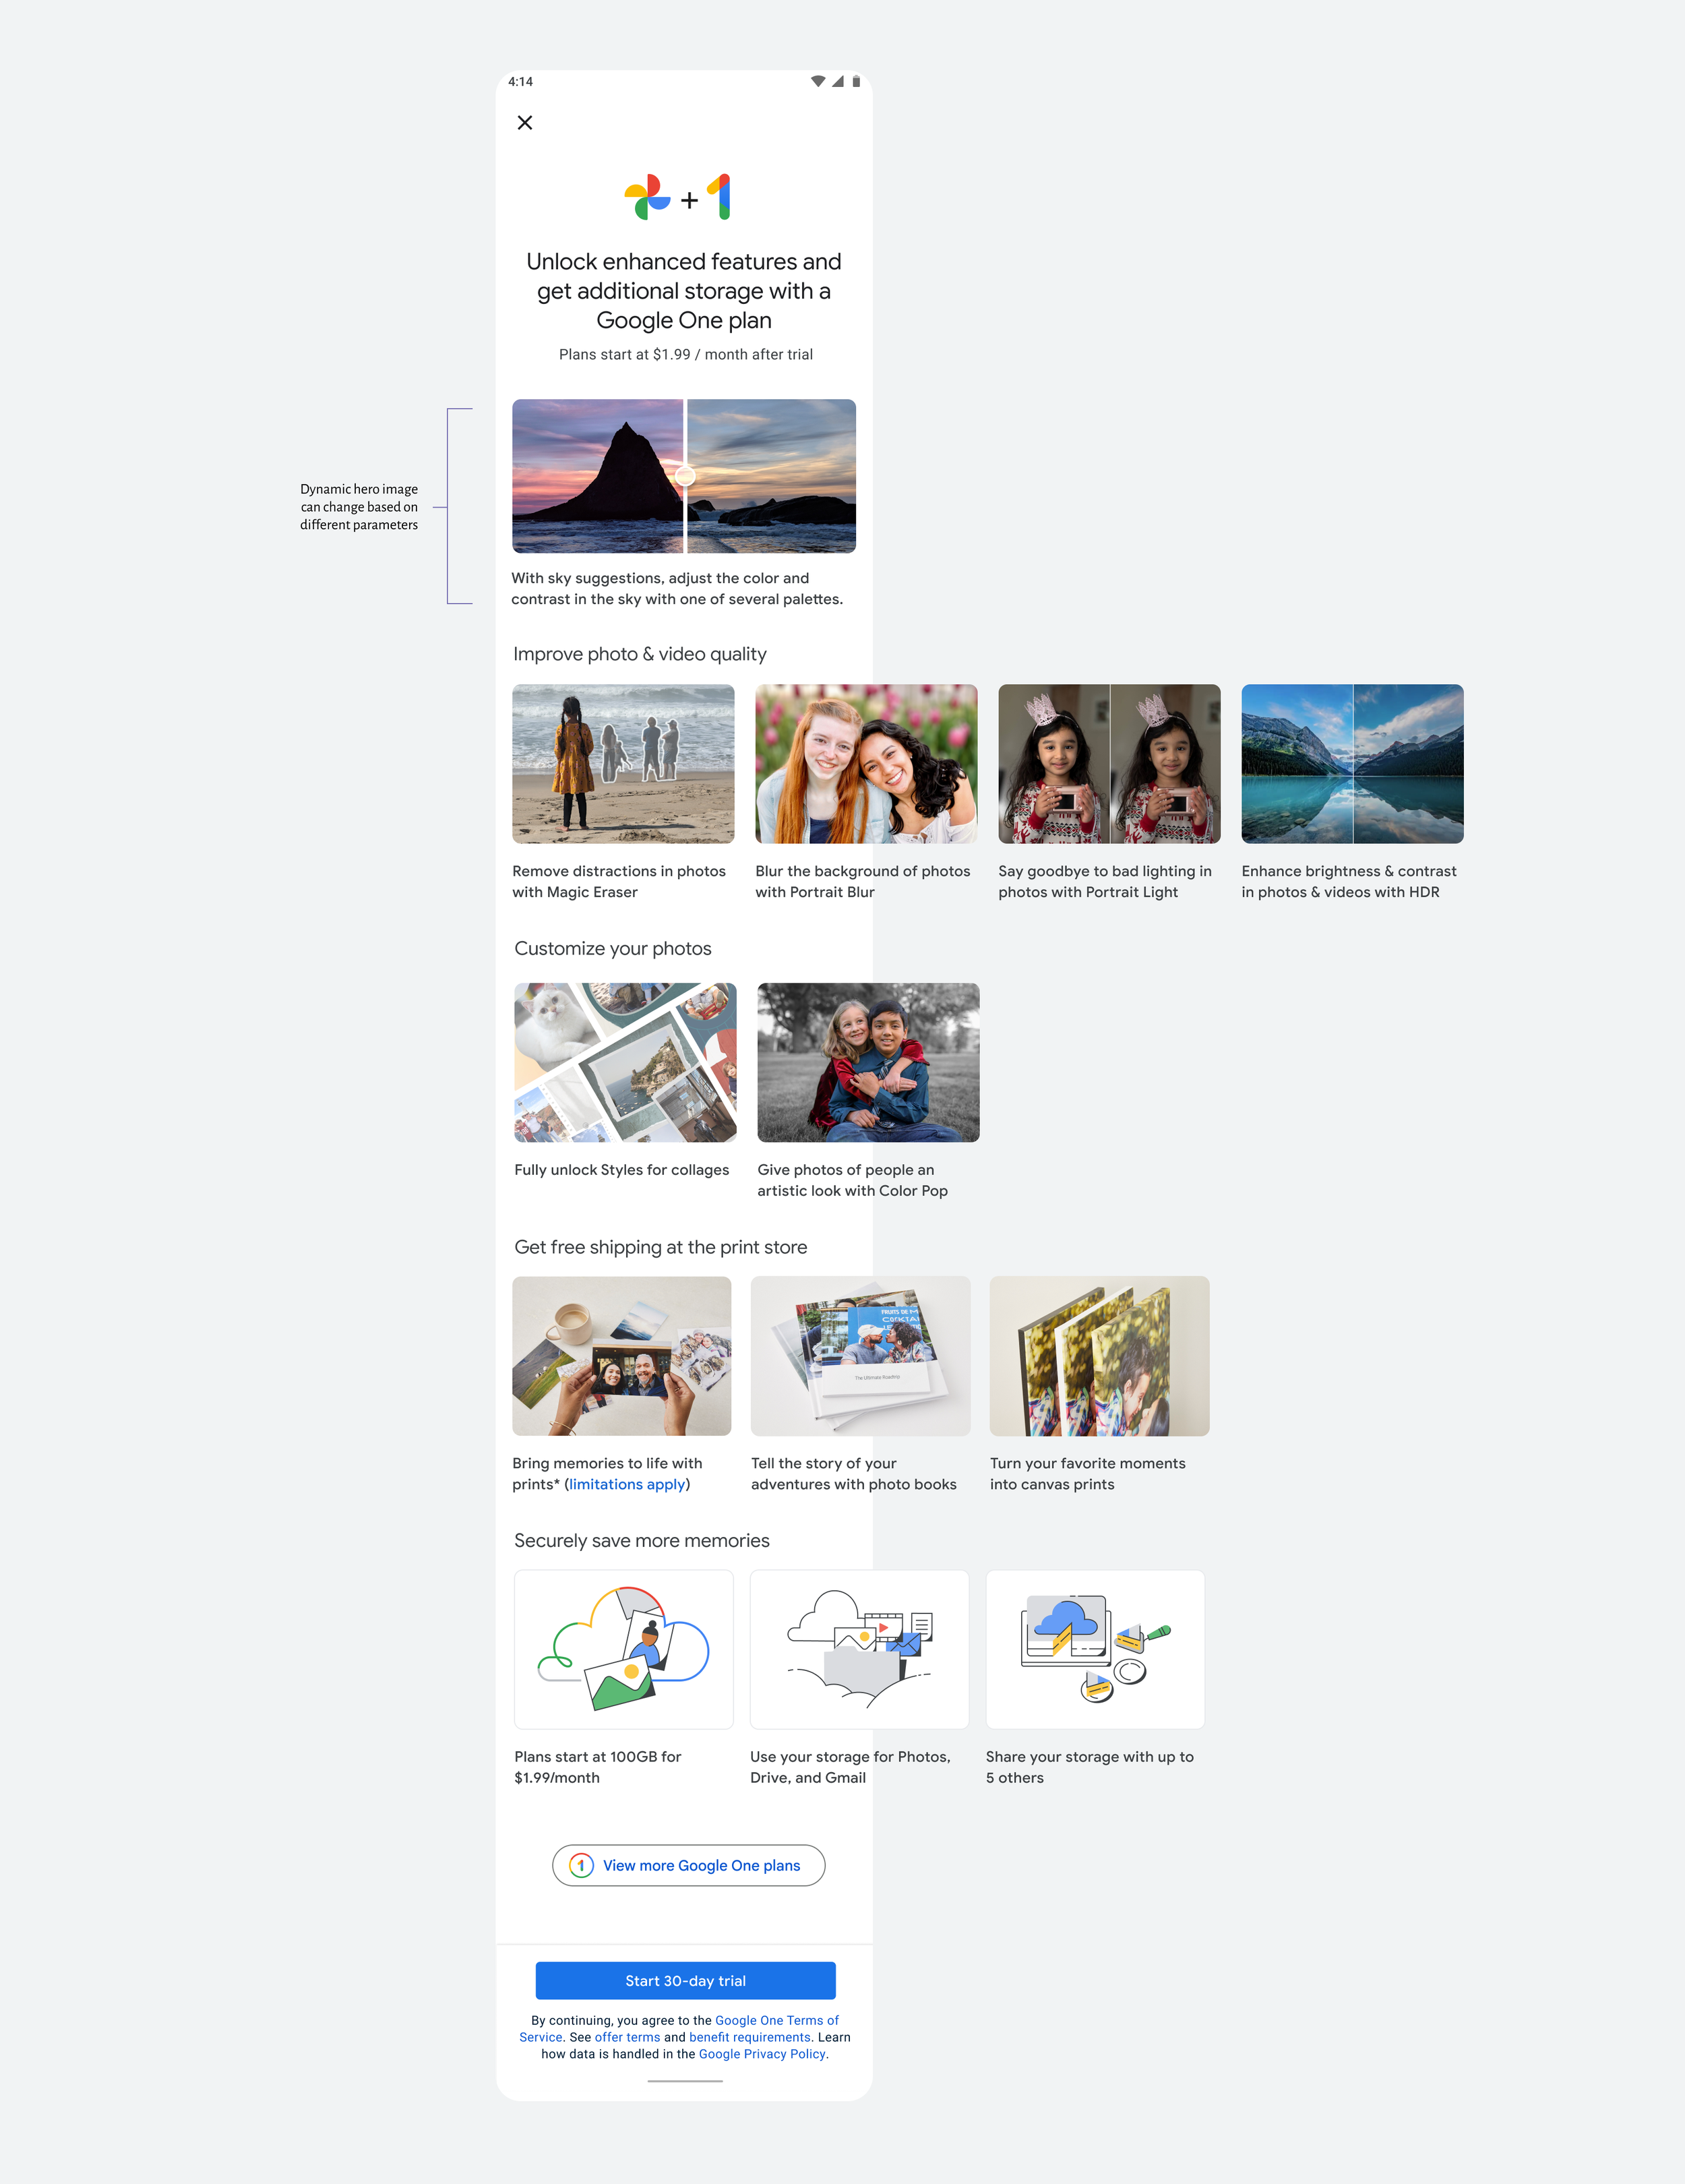This screenshot has width=1685, height=2184.
Task: Tap the photo books thumbnail
Action: 860,1356
